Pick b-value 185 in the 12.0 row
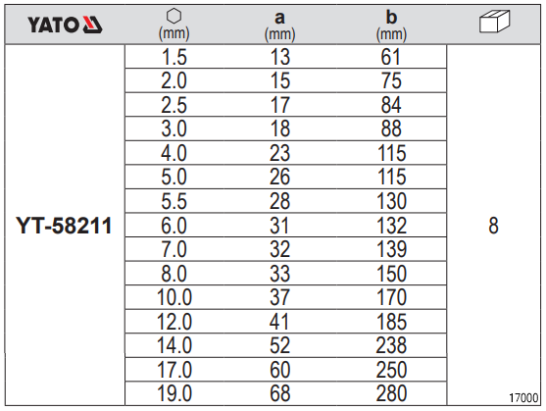 (392, 322)
